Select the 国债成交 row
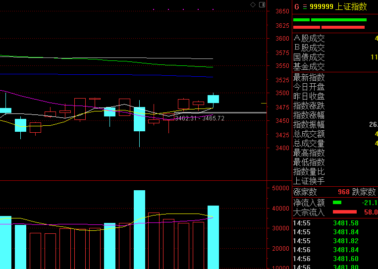This screenshot has width=378, height=269. pyautogui.click(x=309, y=57)
